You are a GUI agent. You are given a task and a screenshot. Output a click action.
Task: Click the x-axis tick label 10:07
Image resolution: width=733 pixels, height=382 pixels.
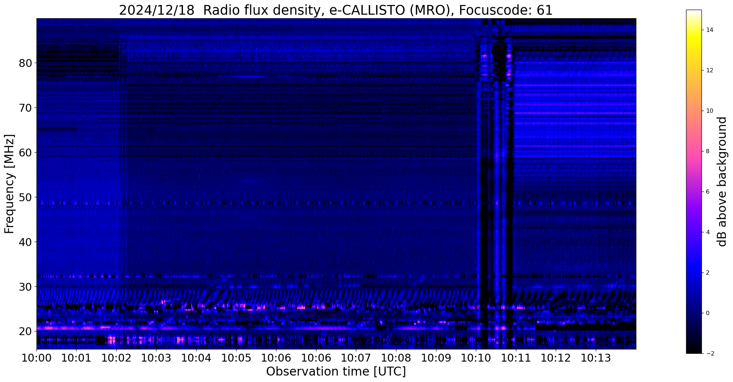click(x=356, y=358)
